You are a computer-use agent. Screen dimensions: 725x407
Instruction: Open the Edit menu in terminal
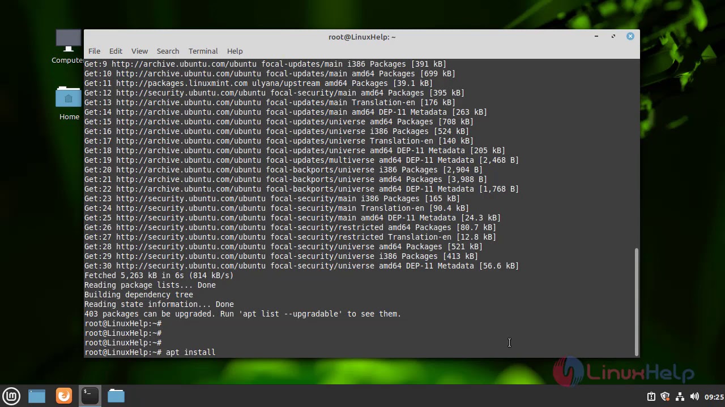click(116, 51)
